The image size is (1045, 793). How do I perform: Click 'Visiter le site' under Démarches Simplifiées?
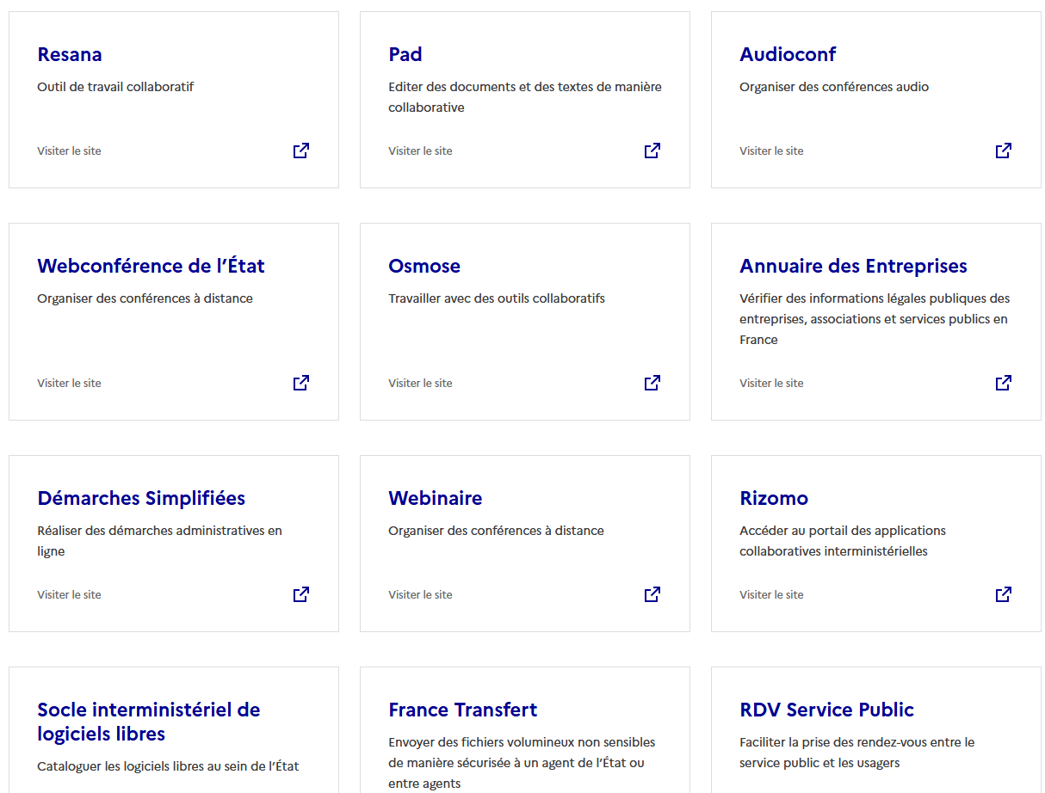click(x=69, y=594)
